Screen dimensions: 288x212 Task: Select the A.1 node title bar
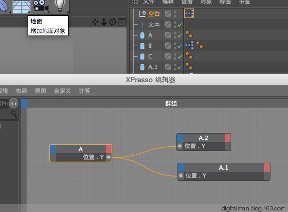tap(224, 167)
